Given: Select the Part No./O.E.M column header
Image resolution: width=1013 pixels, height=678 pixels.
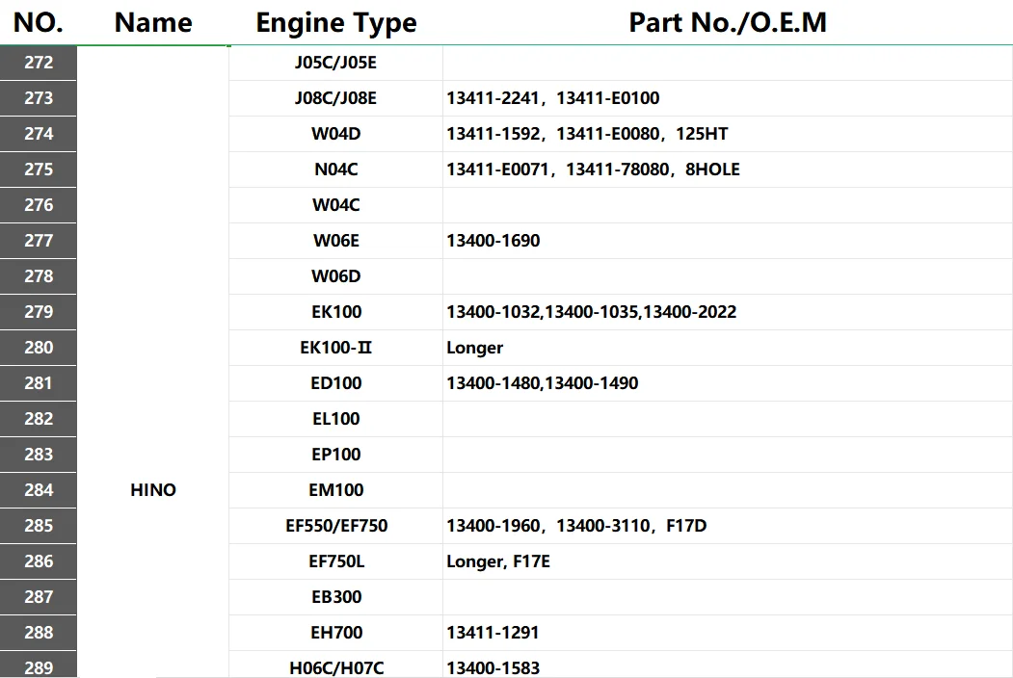Looking at the screenshot, I should tap(728, 22).
